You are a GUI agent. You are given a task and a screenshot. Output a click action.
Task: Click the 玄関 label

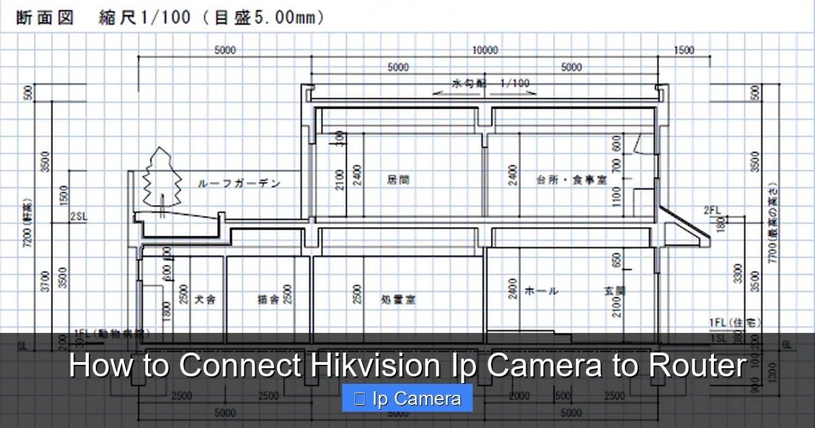coord(615,291)
